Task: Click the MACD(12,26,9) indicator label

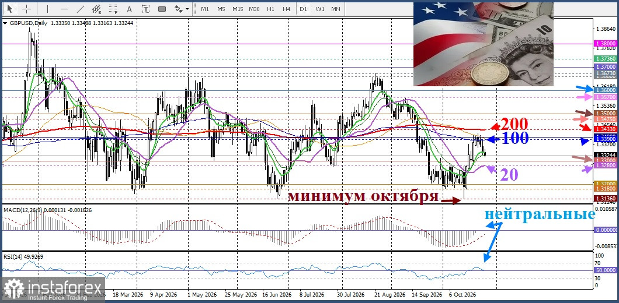Action: [23, 210]
